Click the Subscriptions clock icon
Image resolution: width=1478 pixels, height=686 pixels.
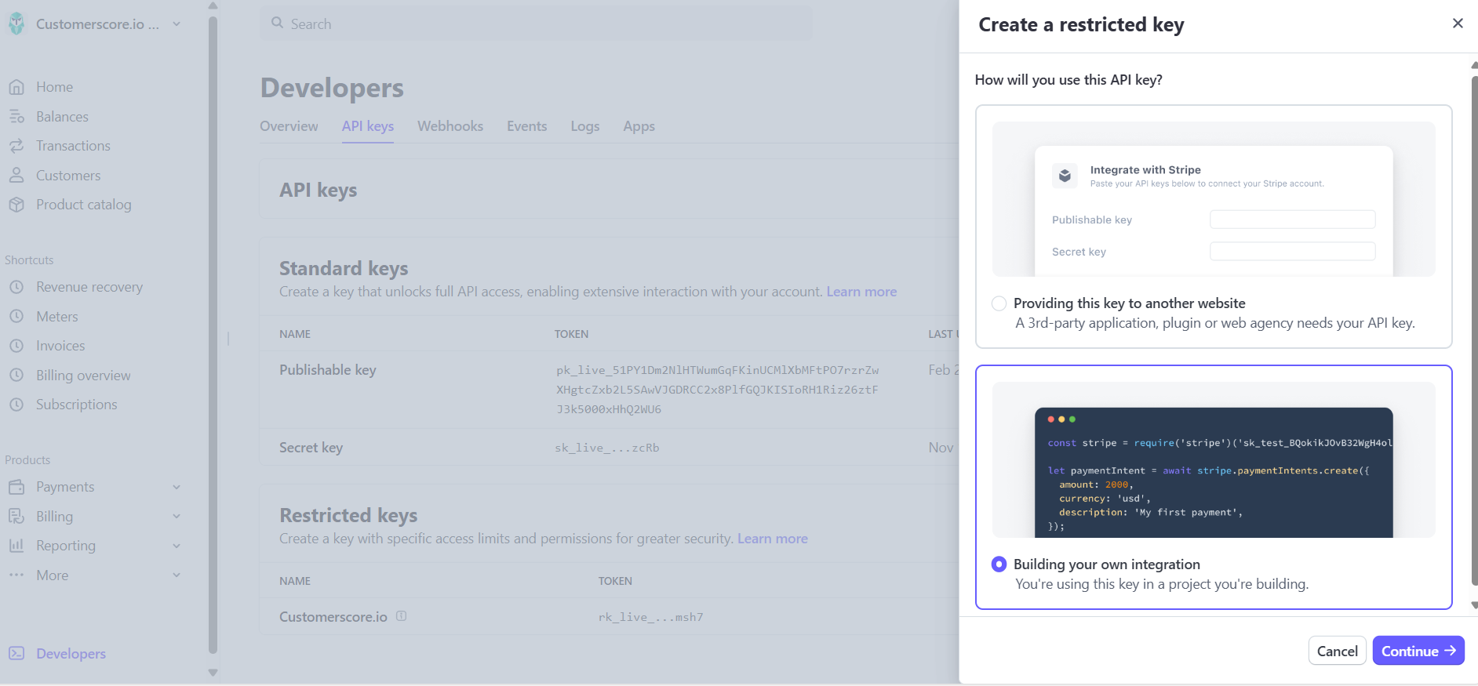point(16,405)
